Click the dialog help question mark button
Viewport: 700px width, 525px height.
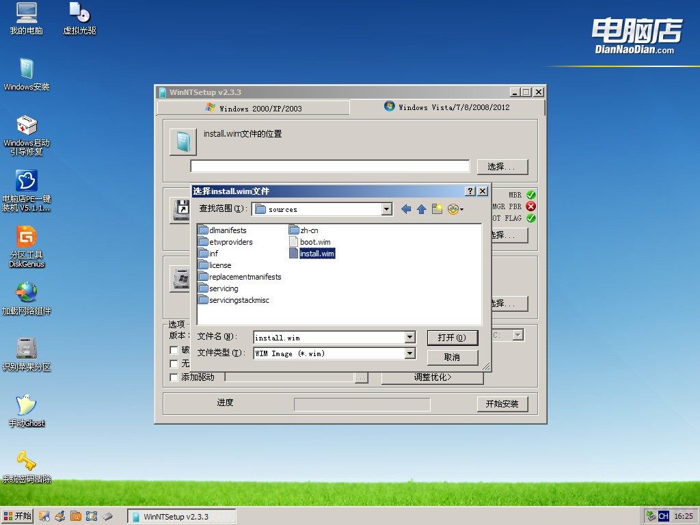coord(470,191)
